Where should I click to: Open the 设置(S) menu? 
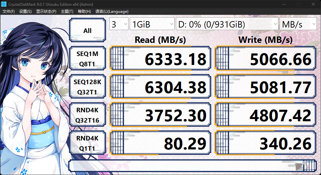[x=25, y=12]
